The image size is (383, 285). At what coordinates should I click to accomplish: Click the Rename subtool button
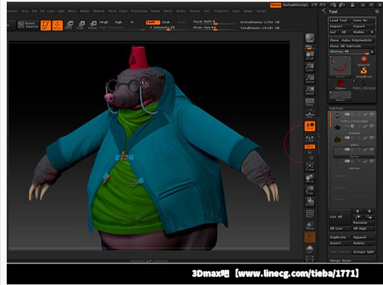point(363,223)
